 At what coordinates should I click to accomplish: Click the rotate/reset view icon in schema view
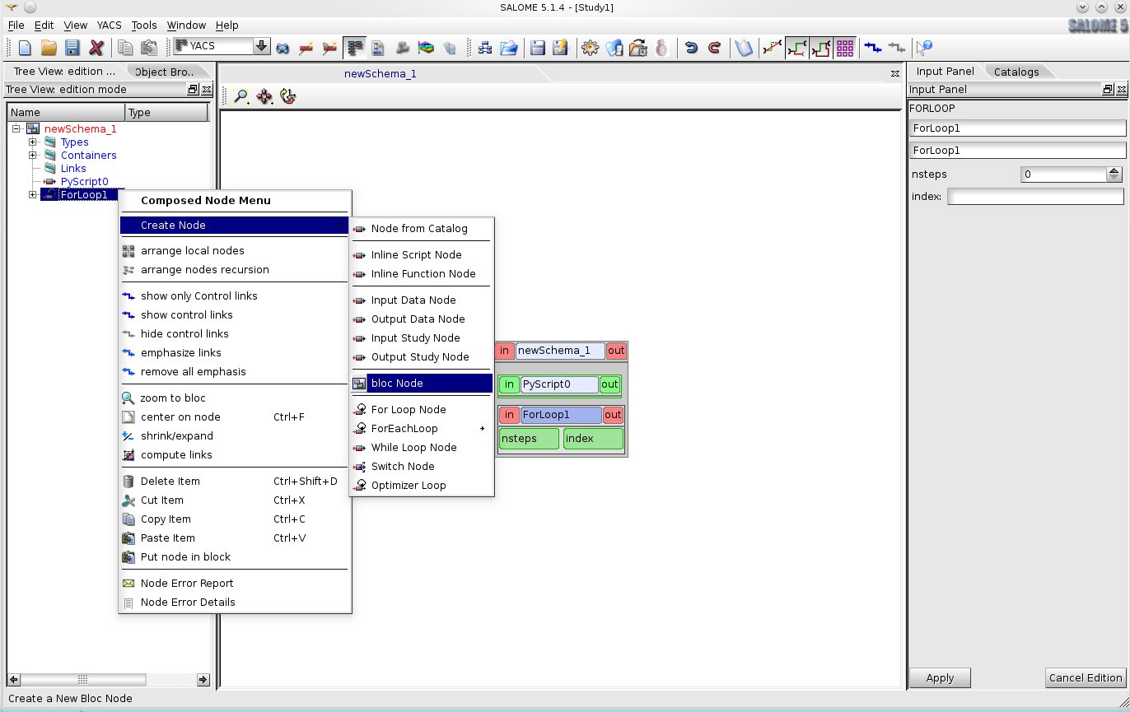coord(287,96)
